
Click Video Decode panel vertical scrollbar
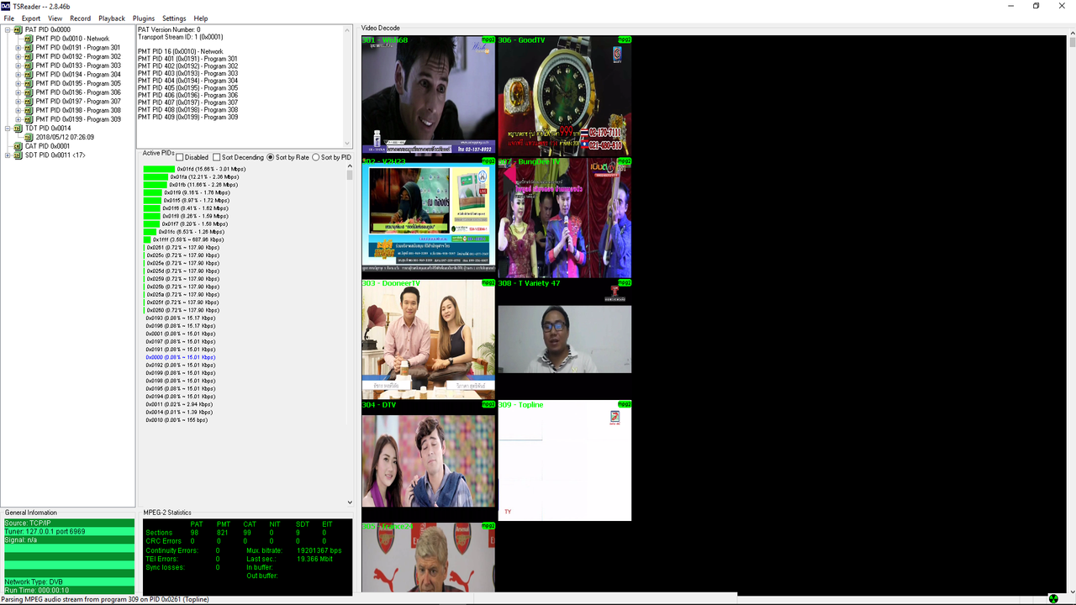click(1073, 311)
